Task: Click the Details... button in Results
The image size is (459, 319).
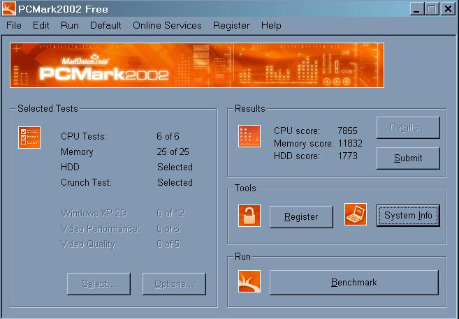Action: pos(408,128)
